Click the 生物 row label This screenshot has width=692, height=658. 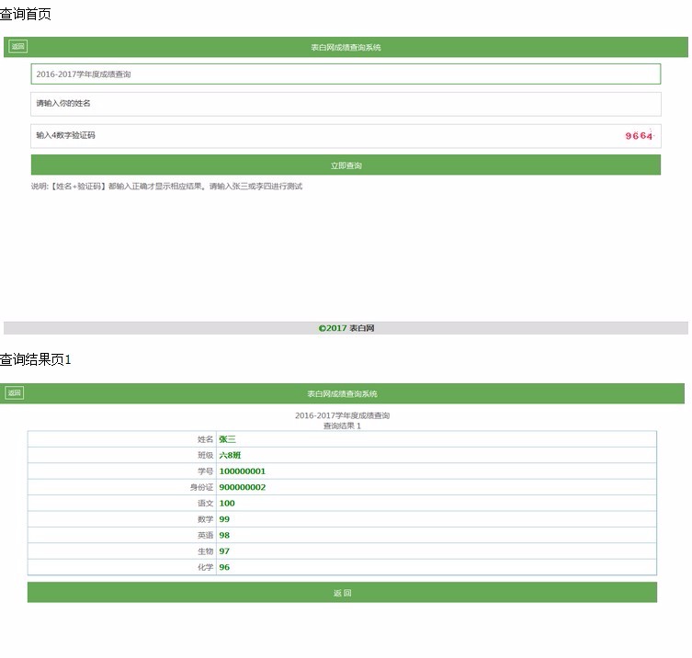pos(205,551)
